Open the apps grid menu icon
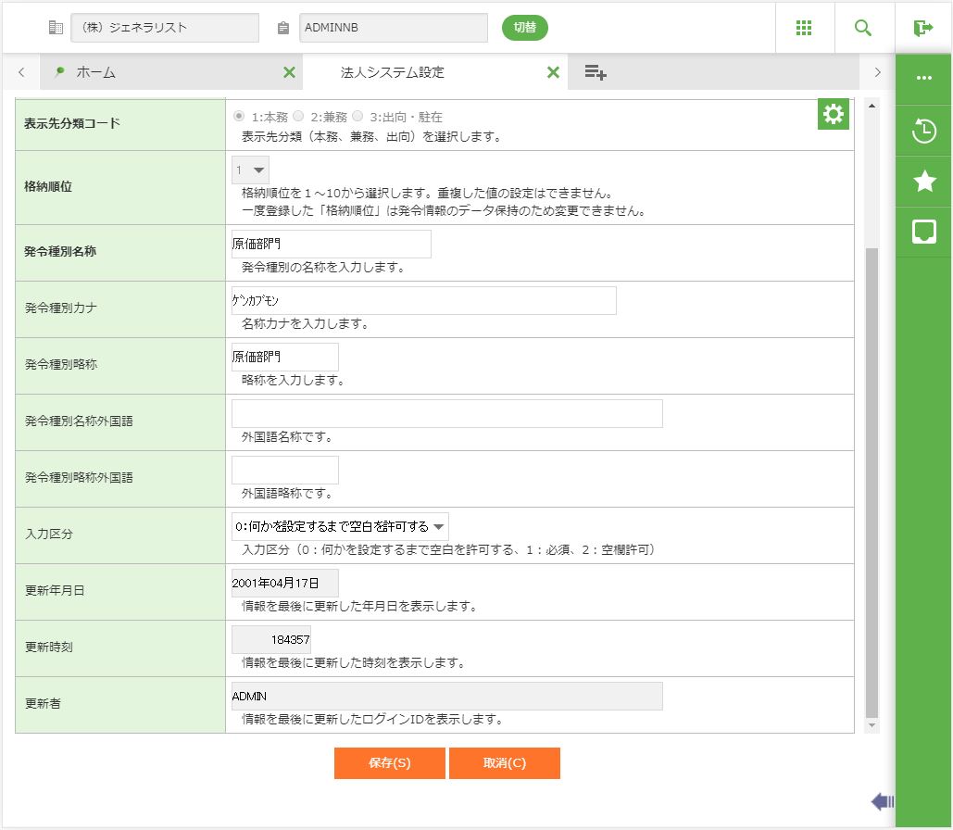The image size is (953, 830). (804, 28)
